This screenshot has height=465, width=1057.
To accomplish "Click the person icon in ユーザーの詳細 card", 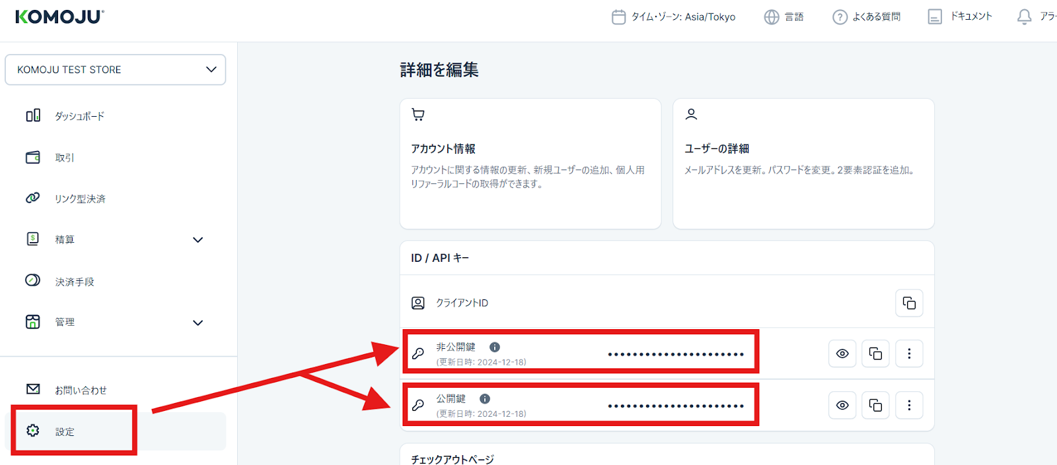I will [691, 114].
